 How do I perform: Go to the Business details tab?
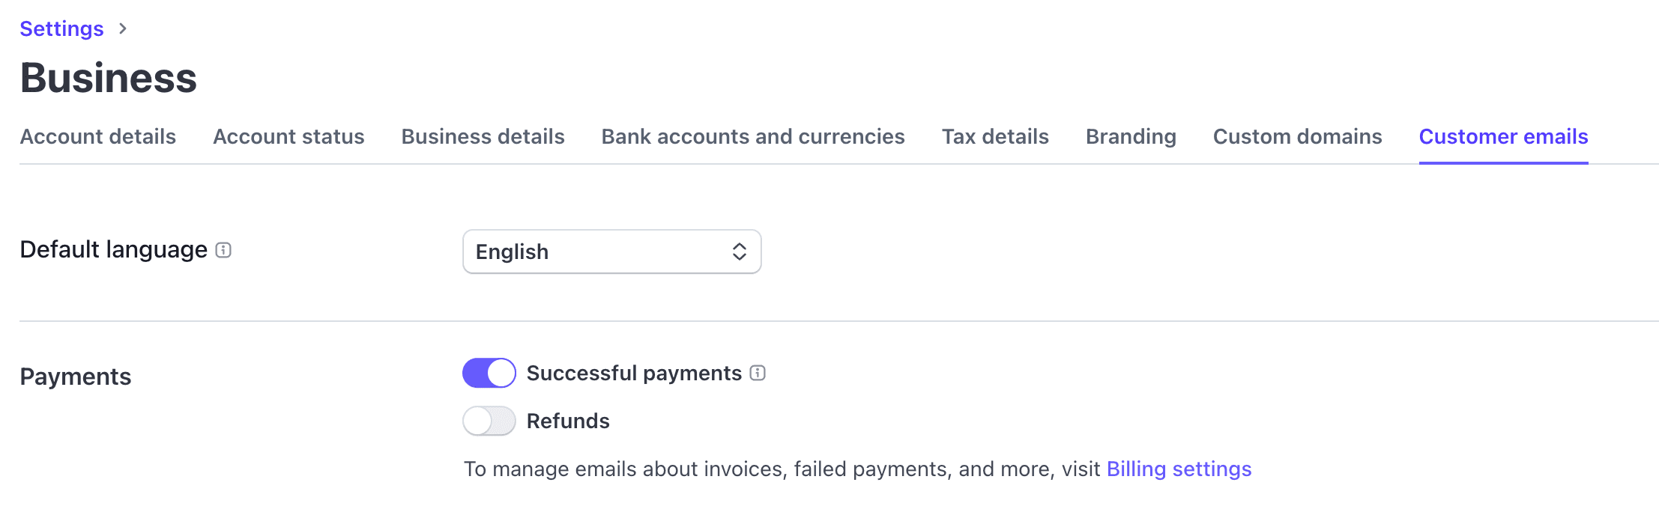click(483, 137)
